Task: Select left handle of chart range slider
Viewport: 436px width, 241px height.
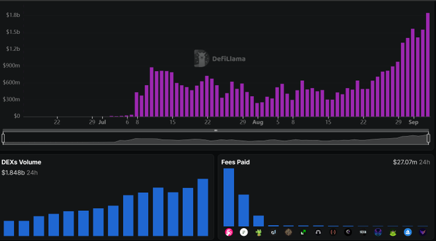Action: [x=3, y=138]
